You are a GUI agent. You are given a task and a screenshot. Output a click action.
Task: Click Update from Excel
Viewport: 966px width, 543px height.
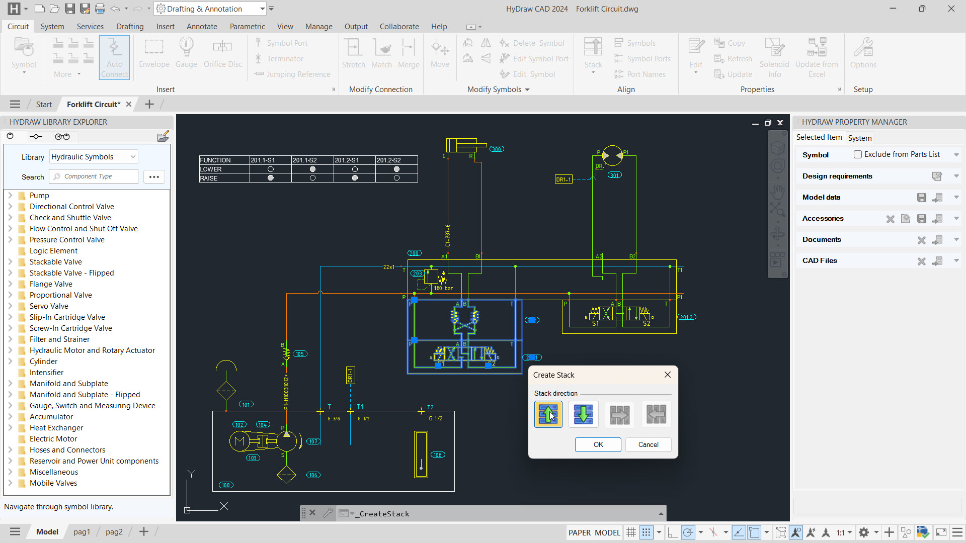click(x=817, y=57)
